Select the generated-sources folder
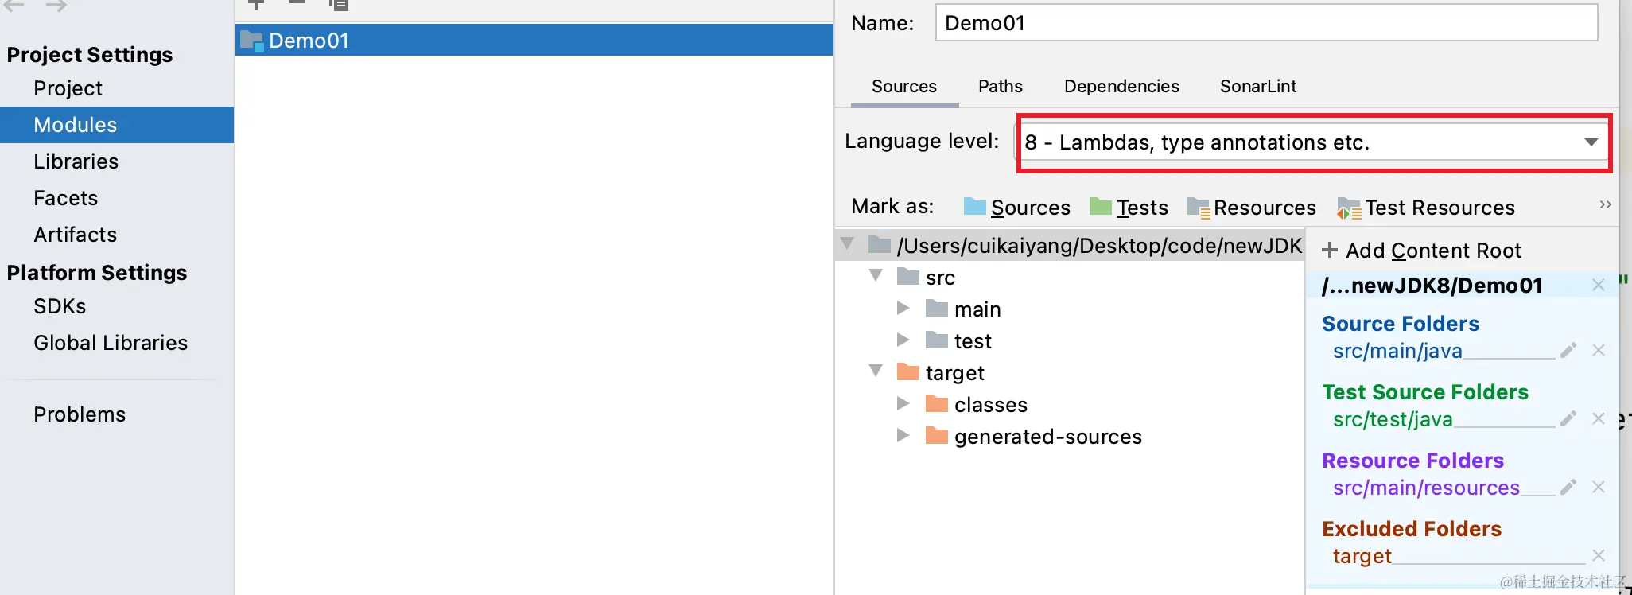 [1034, 437]
